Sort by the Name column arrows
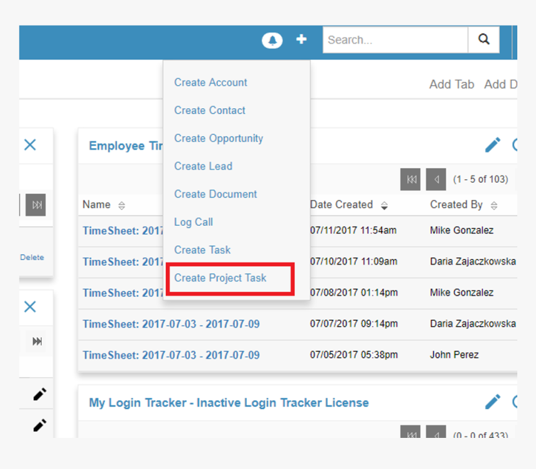Screen dimensions: 536x469 click(122, 205)
